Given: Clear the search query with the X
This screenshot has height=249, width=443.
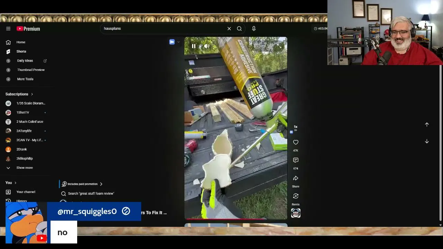Looking at the screenshot, I should coord(229,29).
